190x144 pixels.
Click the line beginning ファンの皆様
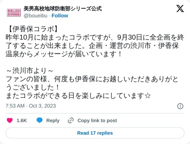tap(92, 79)
